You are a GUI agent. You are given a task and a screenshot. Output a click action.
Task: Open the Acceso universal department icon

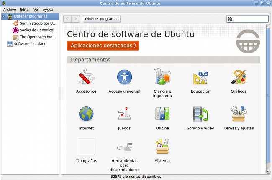[x=124, y=77]
